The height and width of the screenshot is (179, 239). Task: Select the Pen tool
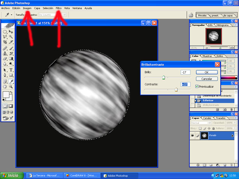pyautogui.click(x=5, y=75)
